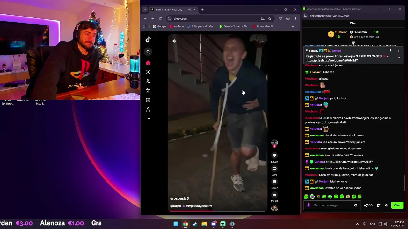Open the Google bookmark
The image size is (408, 229).
[x=159, y=27]
